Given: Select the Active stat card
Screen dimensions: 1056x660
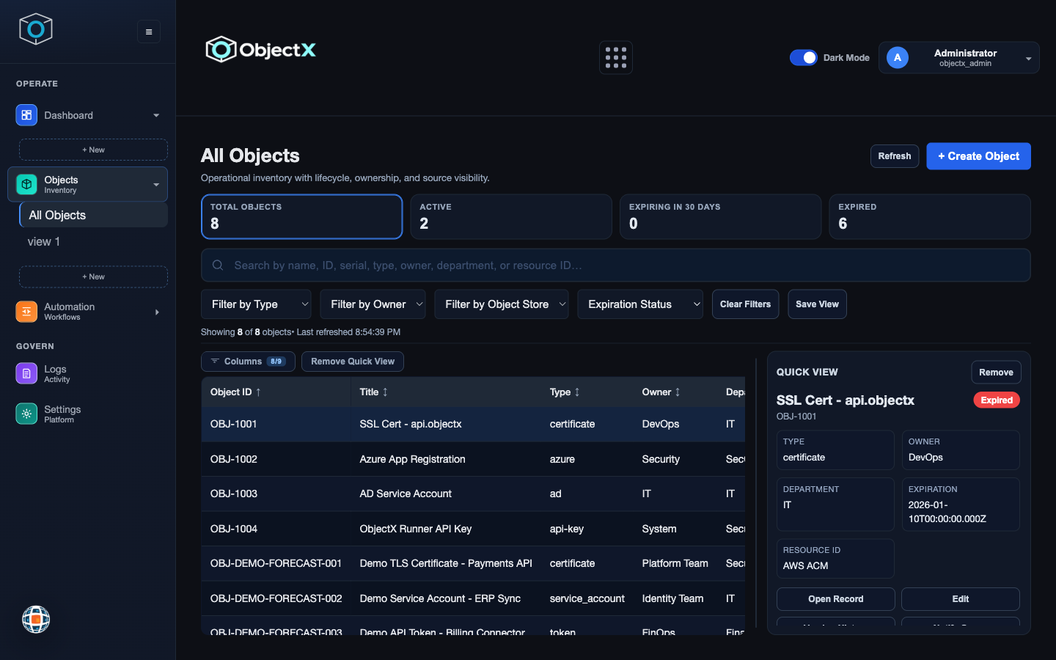Looking at the screenshot, I should [511, 216].
